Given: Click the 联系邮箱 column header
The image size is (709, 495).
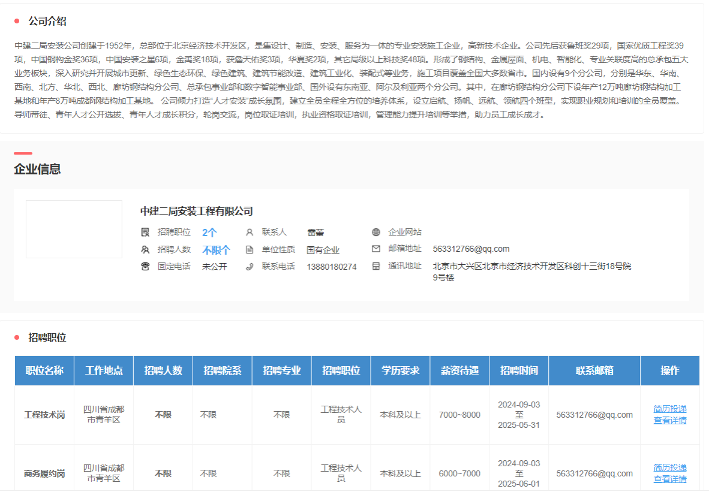Looking at the screenshot, I should point(594,371).
